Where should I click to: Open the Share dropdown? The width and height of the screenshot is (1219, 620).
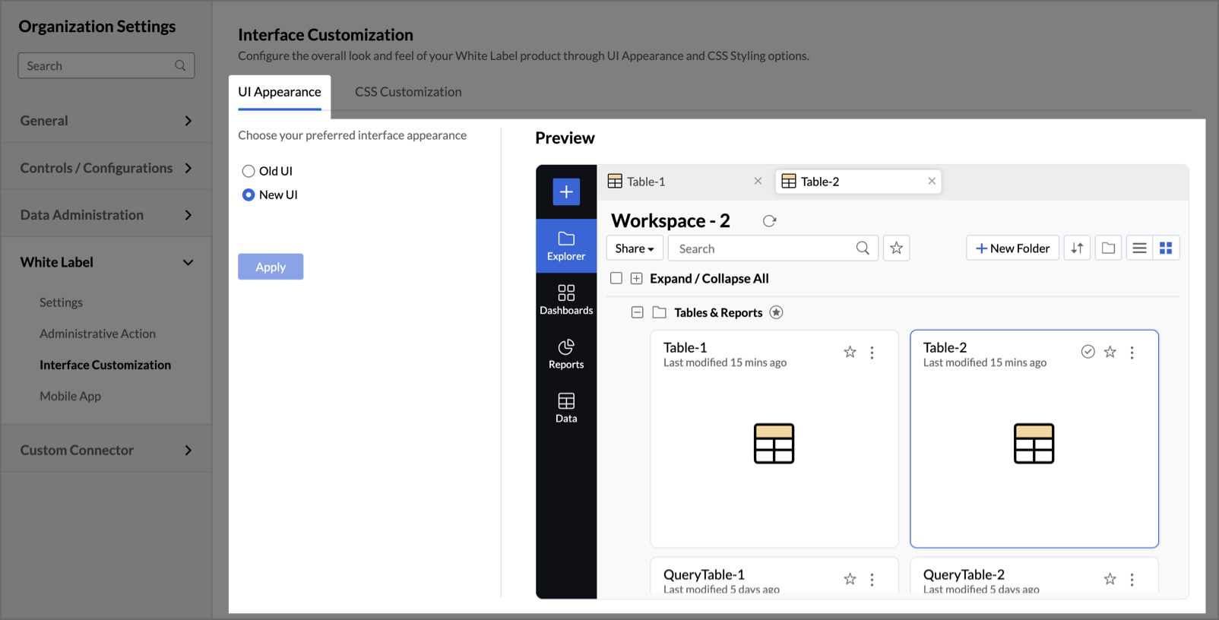pos(634,248)
